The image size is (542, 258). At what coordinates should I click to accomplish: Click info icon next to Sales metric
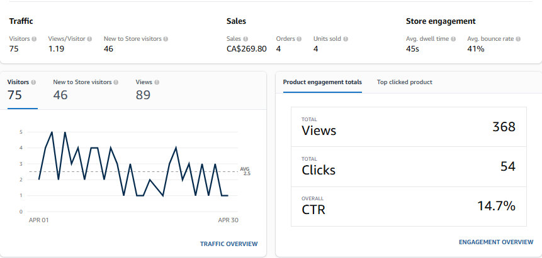point(246,39)
